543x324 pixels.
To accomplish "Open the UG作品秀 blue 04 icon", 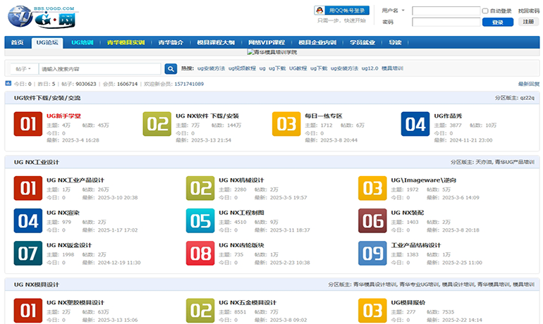I will tap(415, 124).
